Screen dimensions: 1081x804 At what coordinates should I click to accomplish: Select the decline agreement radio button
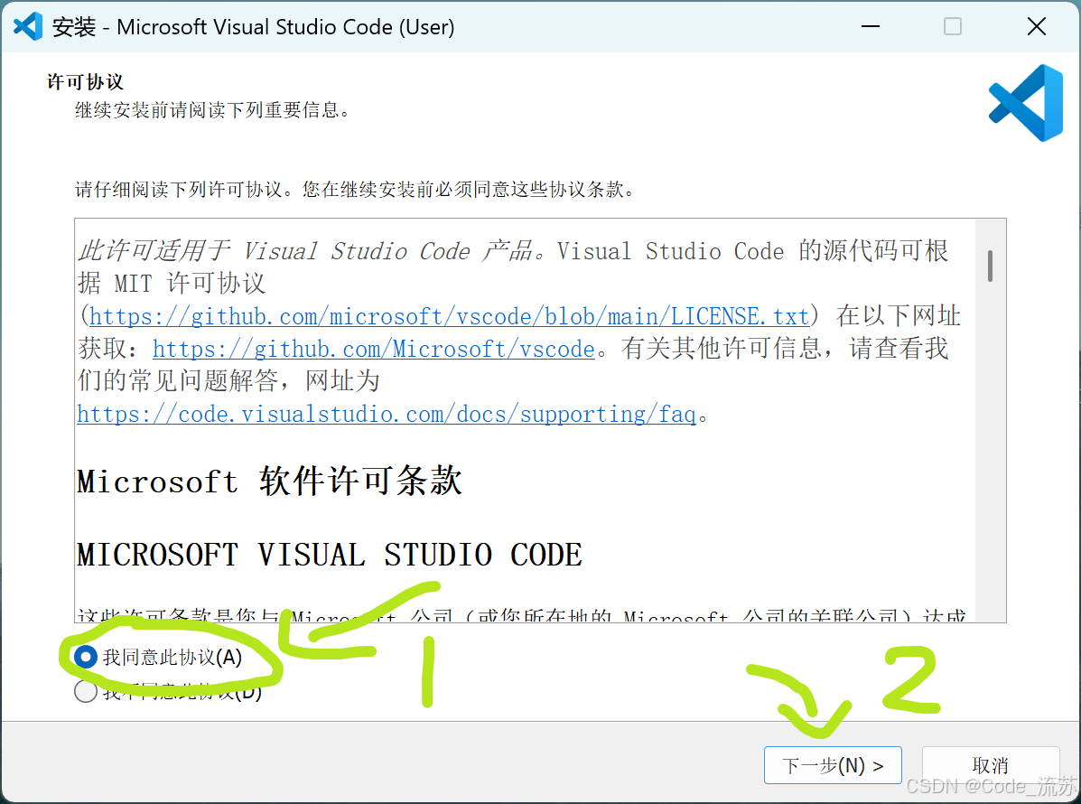86,691
